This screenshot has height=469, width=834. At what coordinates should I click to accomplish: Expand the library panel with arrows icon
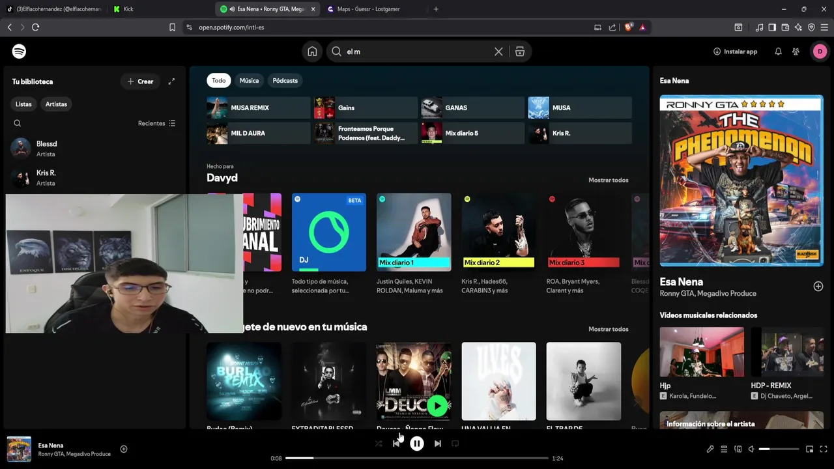point(171,81)
